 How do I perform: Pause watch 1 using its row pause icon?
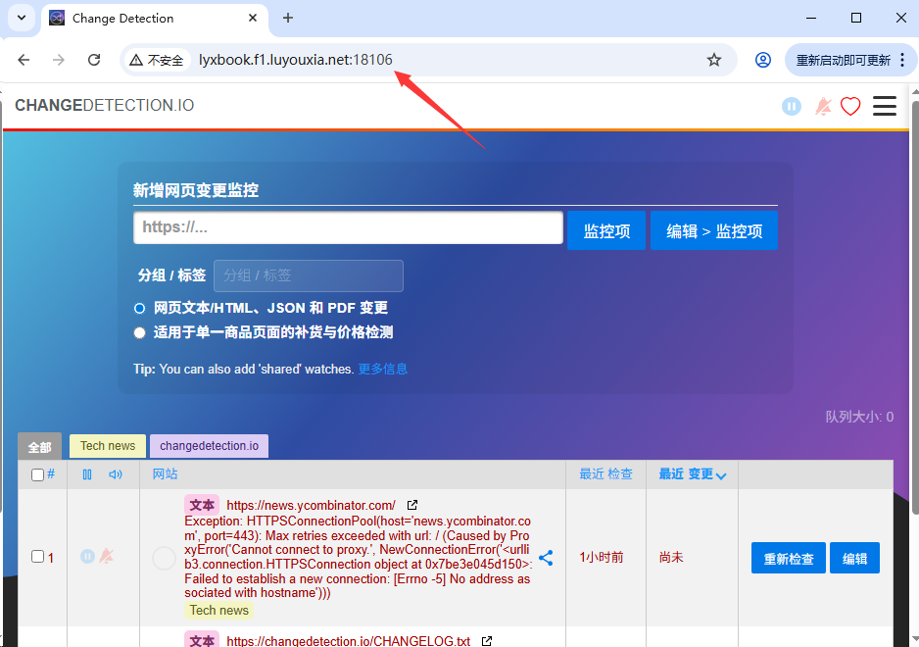coord(87,556)
